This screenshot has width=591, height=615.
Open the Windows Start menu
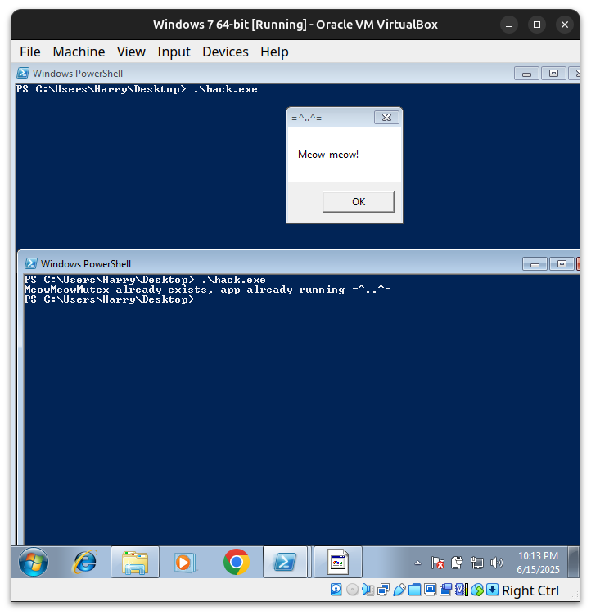(x=34, y=562)
